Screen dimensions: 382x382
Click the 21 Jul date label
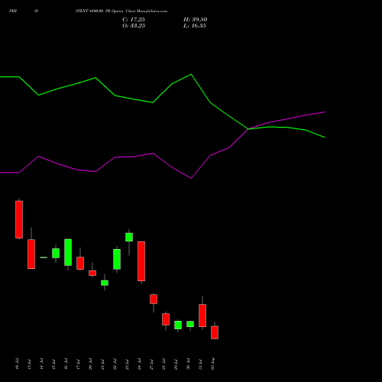pyautogui.click(x=102, y=364)
